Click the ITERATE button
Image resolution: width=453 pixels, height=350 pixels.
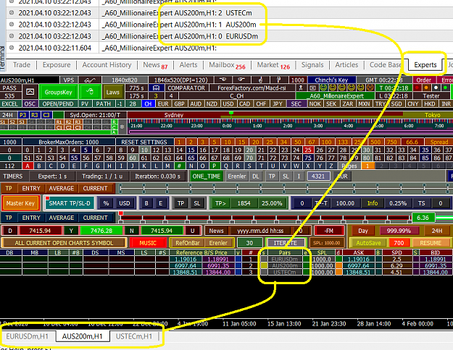pos(285,243)
